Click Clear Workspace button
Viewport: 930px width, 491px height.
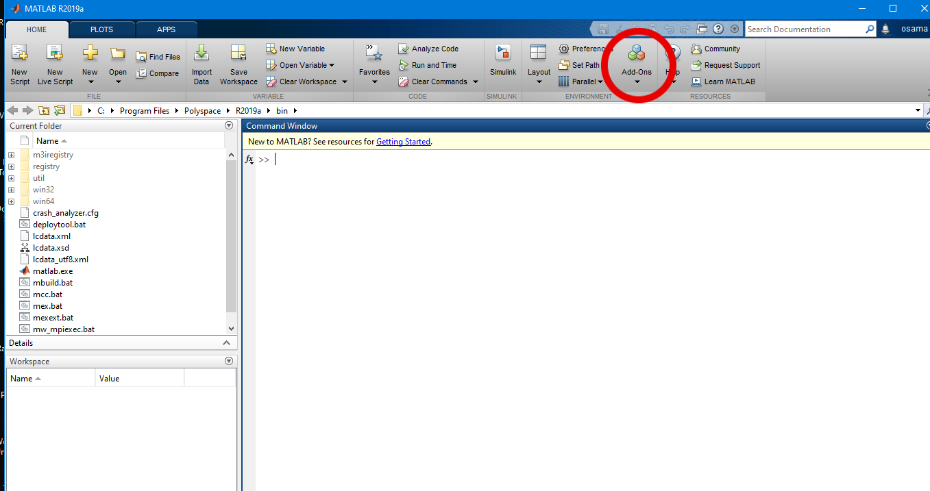coord(301,81)
